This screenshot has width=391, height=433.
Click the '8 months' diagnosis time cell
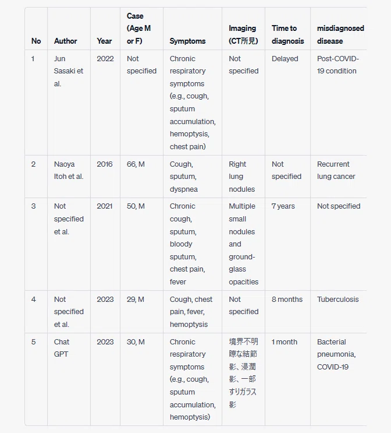click(x=287, y=299)
